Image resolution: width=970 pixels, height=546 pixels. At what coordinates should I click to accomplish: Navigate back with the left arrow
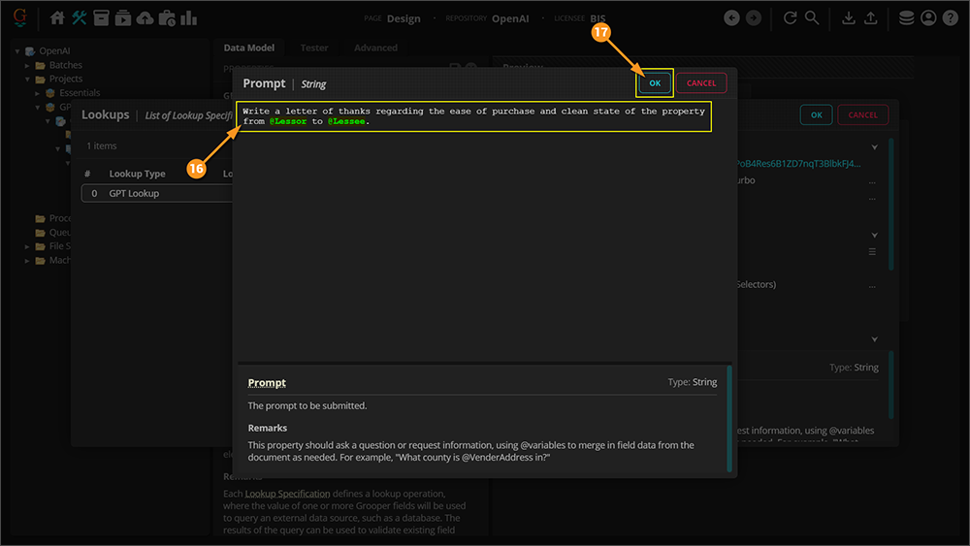[731, 17]
